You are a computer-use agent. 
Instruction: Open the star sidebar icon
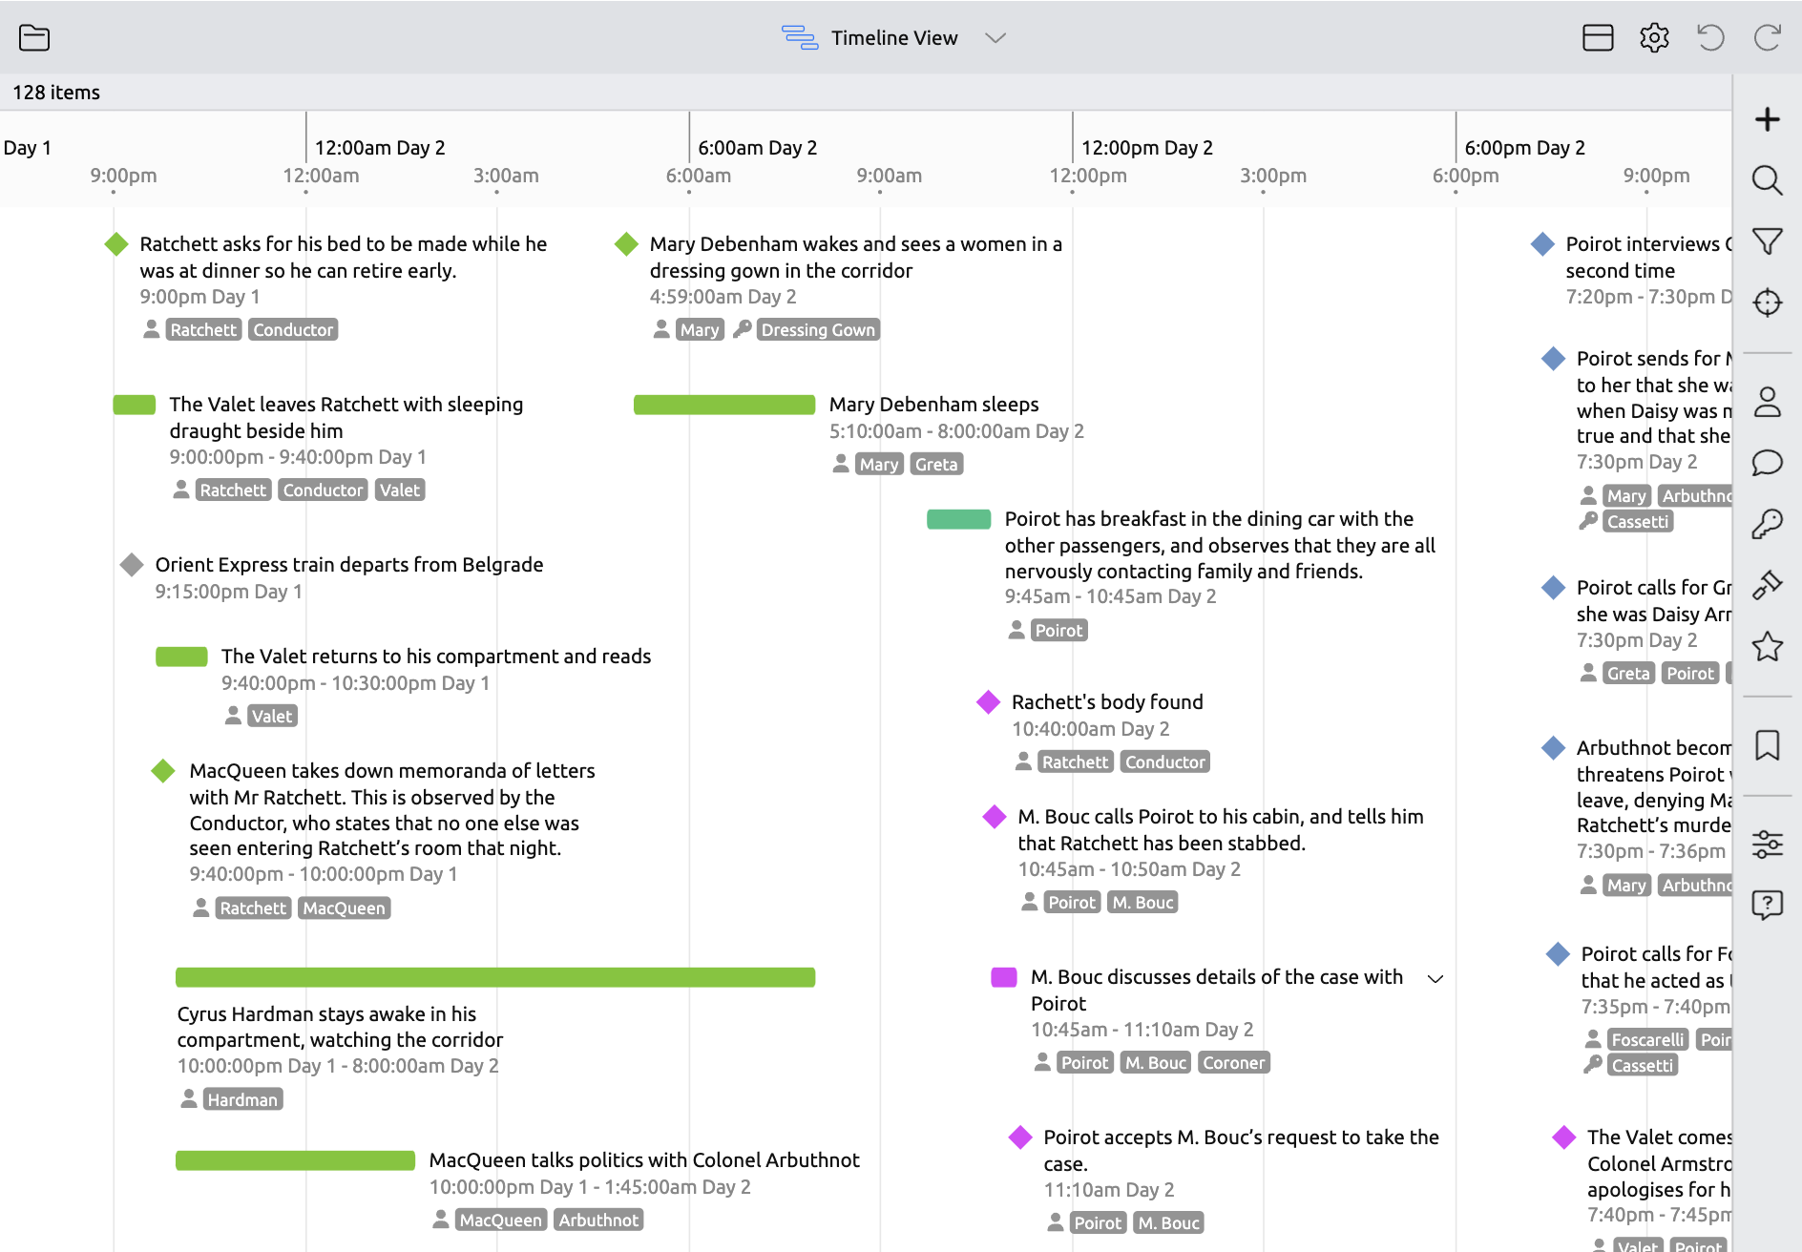1768,646
